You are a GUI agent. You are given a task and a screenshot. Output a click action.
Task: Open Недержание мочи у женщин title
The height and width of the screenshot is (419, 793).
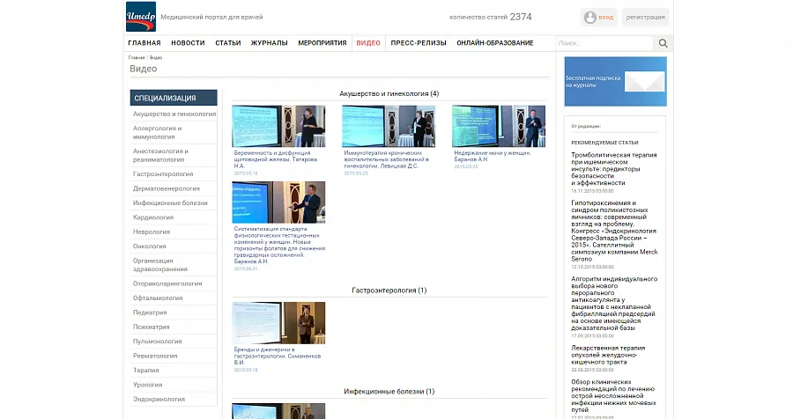pos(492,156)
